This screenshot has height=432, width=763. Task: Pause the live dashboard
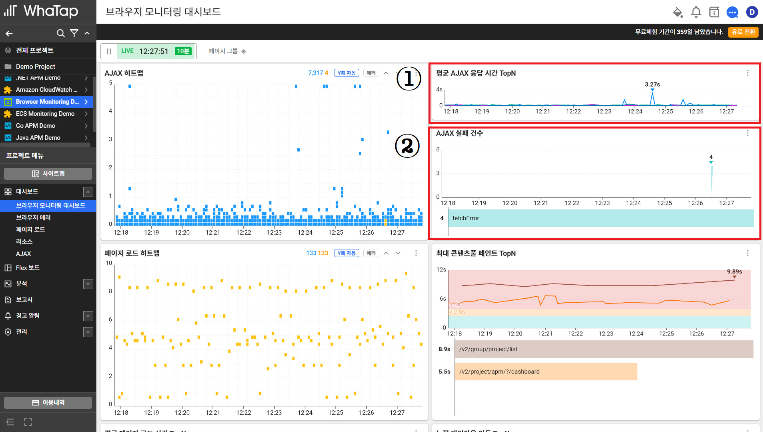point(109,51)
